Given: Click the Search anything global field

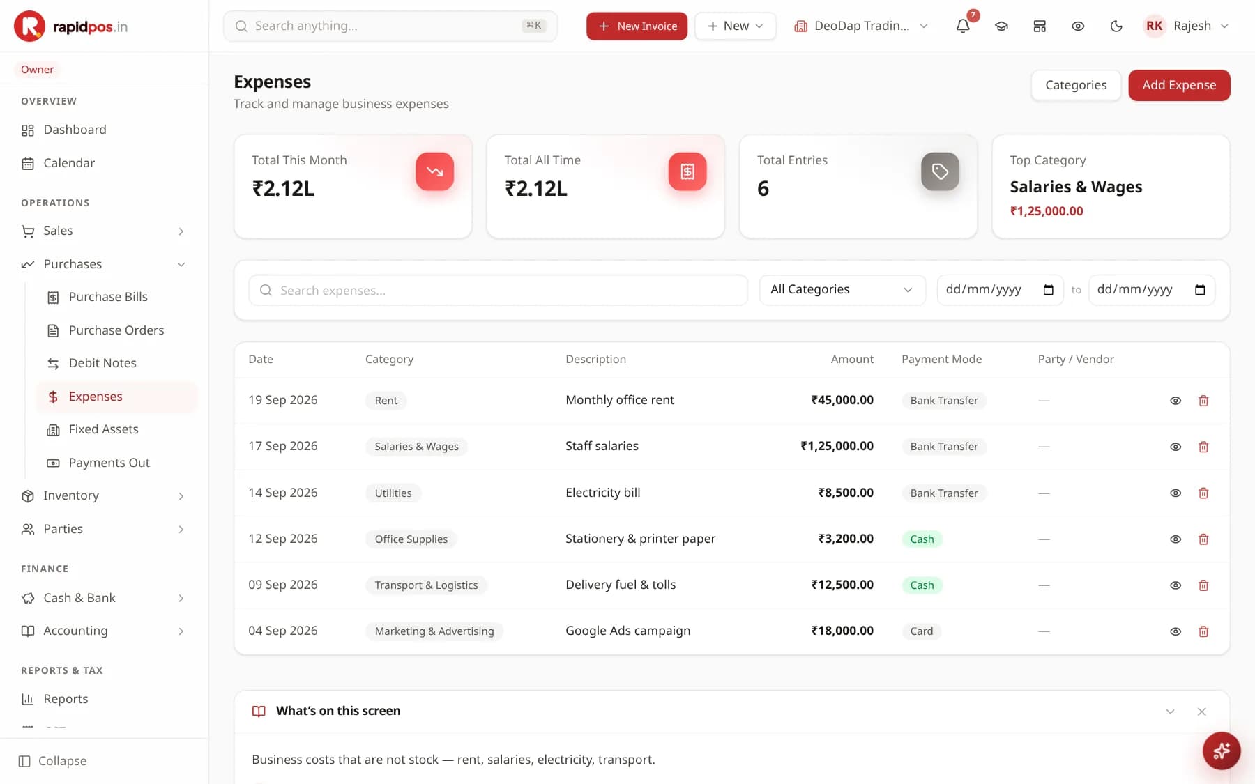Looking at the screenshot, I should click(390, 26).
